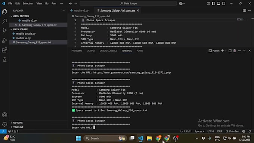Select the Python terminal instance
This screenshot has height=143, width=254.
(x=214, y=51)
